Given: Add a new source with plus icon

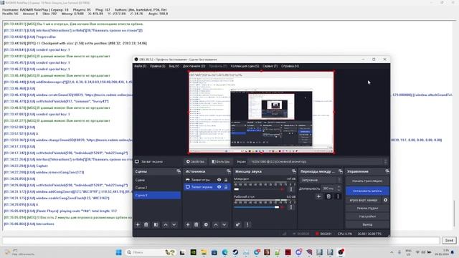Looking at the screenshot, I should tap(188, 224).
